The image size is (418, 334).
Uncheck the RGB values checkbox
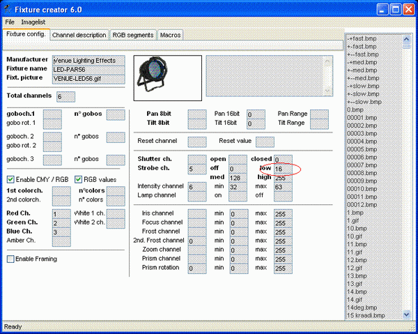click(78, 179)
